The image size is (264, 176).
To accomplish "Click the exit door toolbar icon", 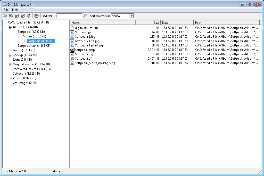I will [29, 16].
